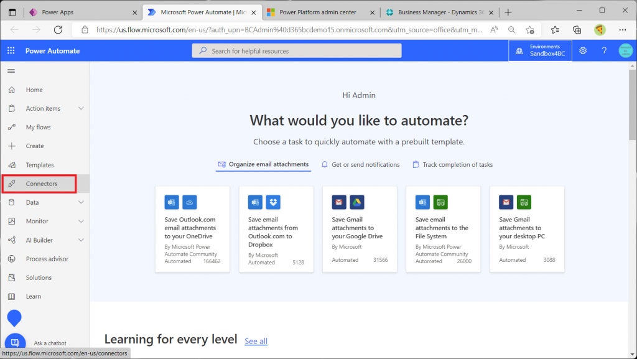Screen dimensions: 637x359
Task: Select the Get or send notifications tab
Action: (361, 164)
